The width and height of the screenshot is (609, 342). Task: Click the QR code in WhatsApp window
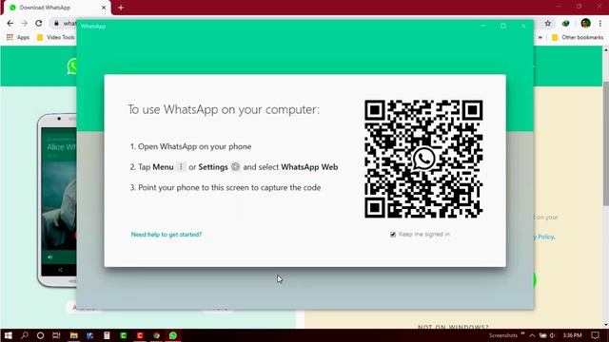(423, 159)
